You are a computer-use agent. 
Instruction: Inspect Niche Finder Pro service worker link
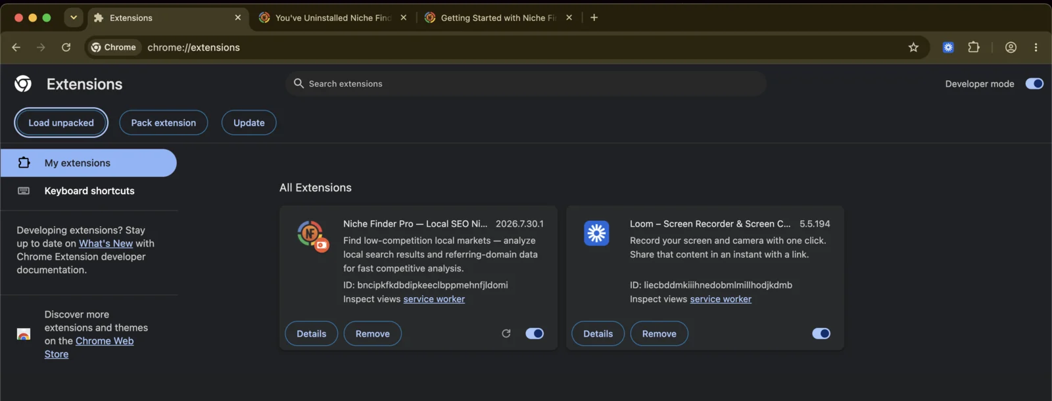coord(434,299)
